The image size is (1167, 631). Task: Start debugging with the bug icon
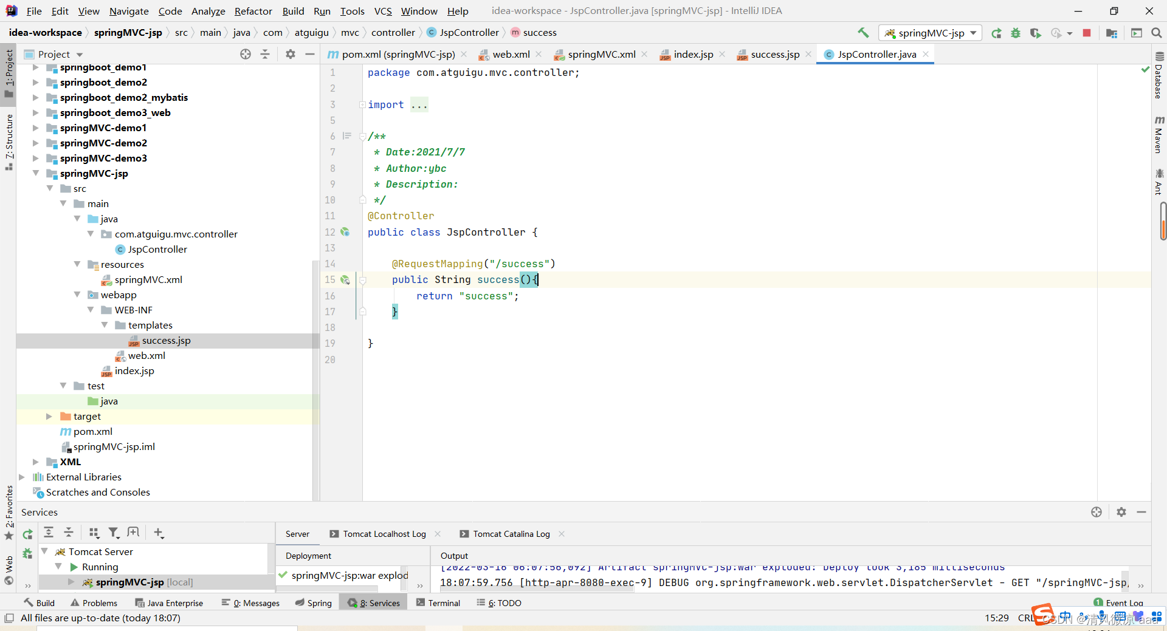tap(1016, 33)
